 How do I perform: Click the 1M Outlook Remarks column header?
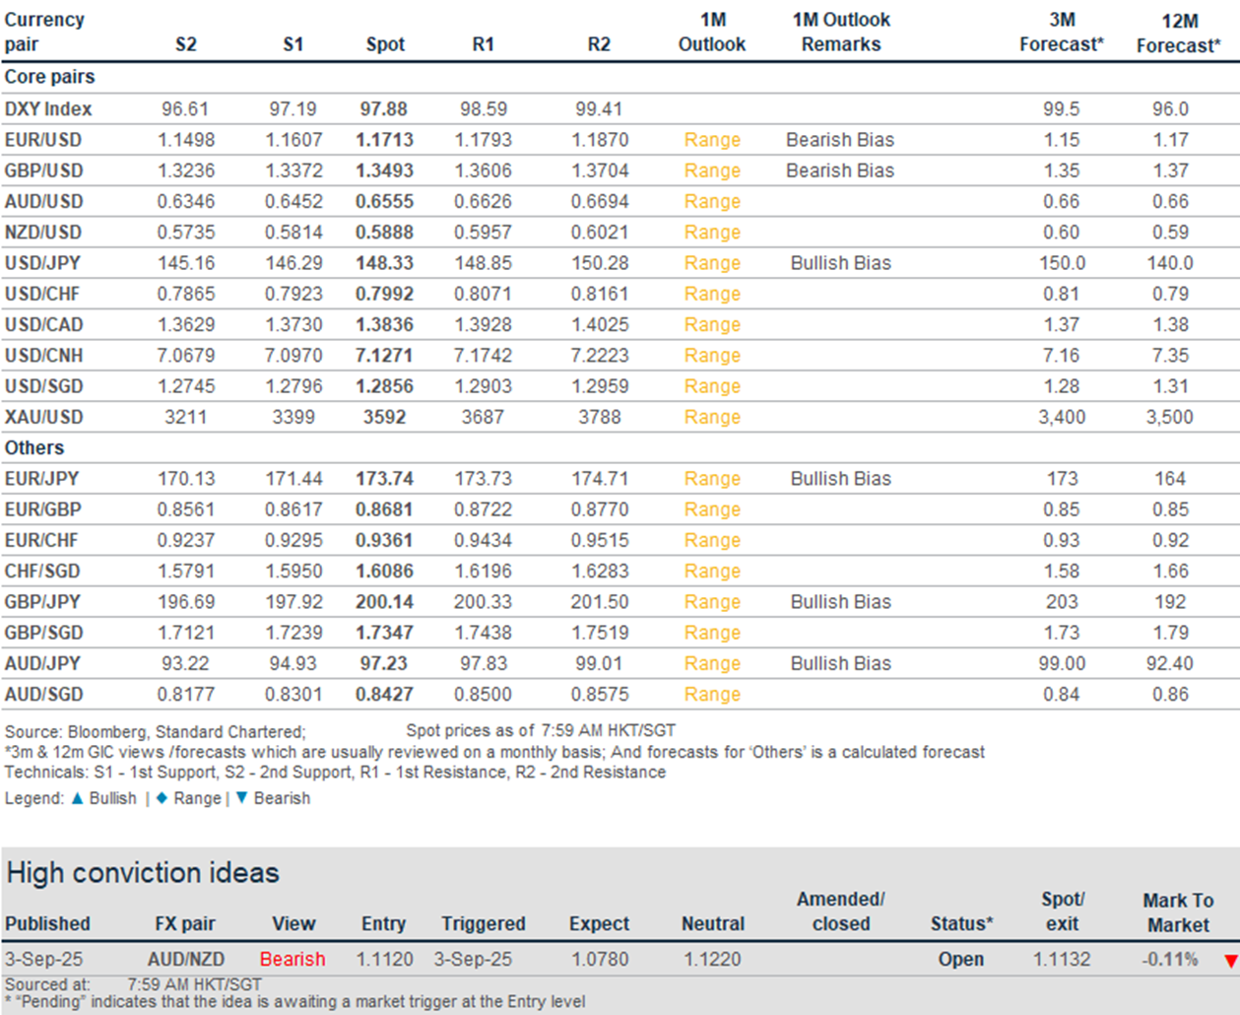point(841,32)
